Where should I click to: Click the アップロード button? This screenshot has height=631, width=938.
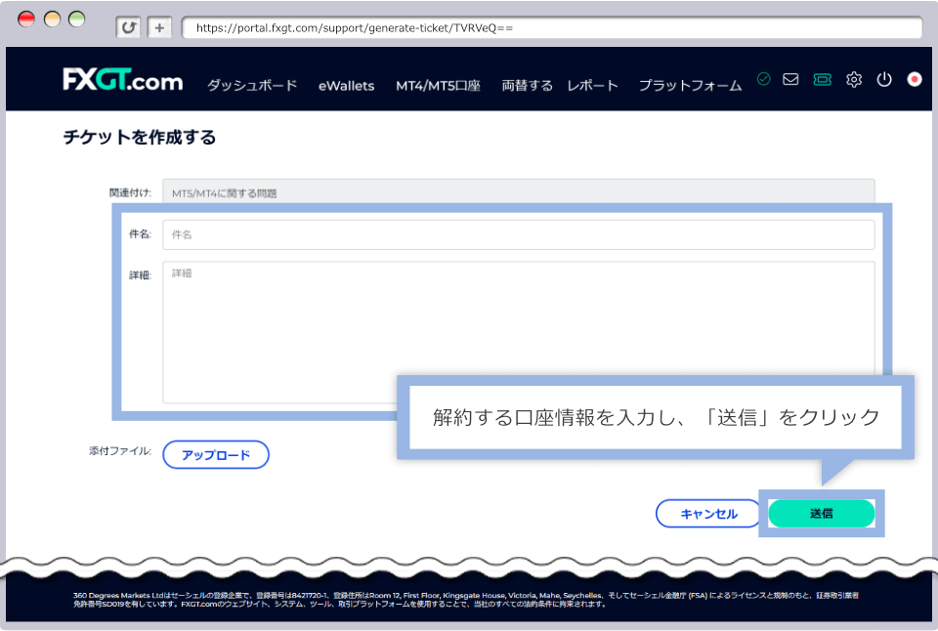(x=216, y=455)
